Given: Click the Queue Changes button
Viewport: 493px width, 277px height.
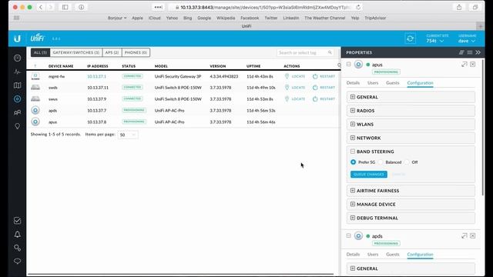Looking at the screenshot, I should 369,175.
